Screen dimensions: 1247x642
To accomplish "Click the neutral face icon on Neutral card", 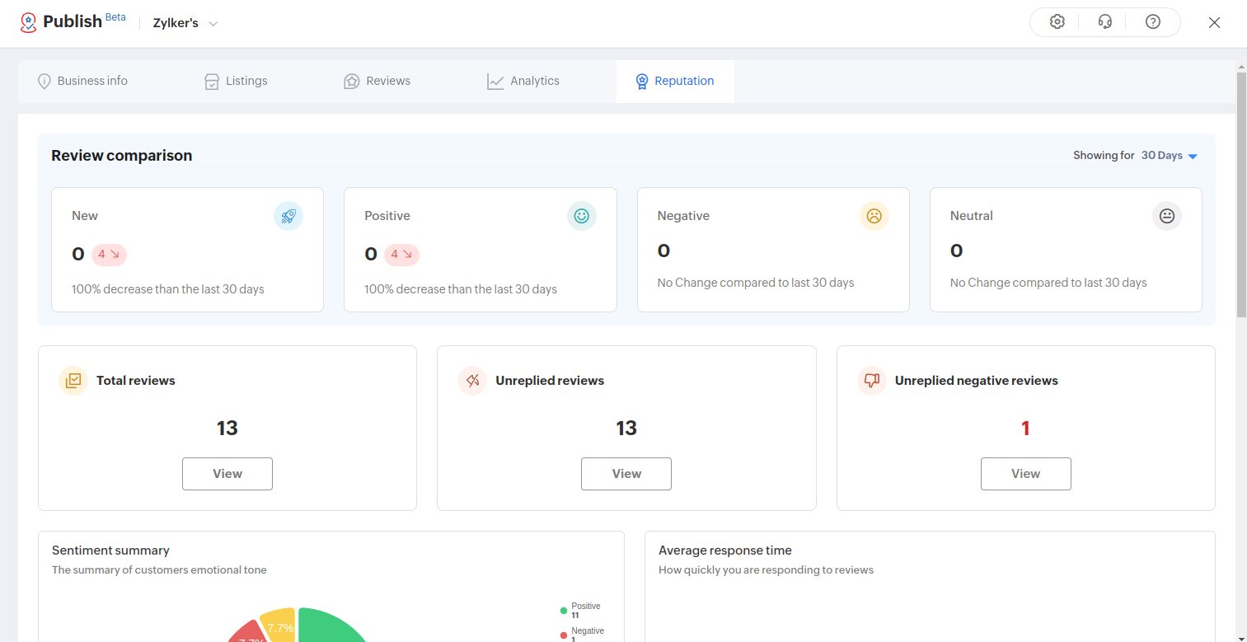I will [x=1167, y=216].
